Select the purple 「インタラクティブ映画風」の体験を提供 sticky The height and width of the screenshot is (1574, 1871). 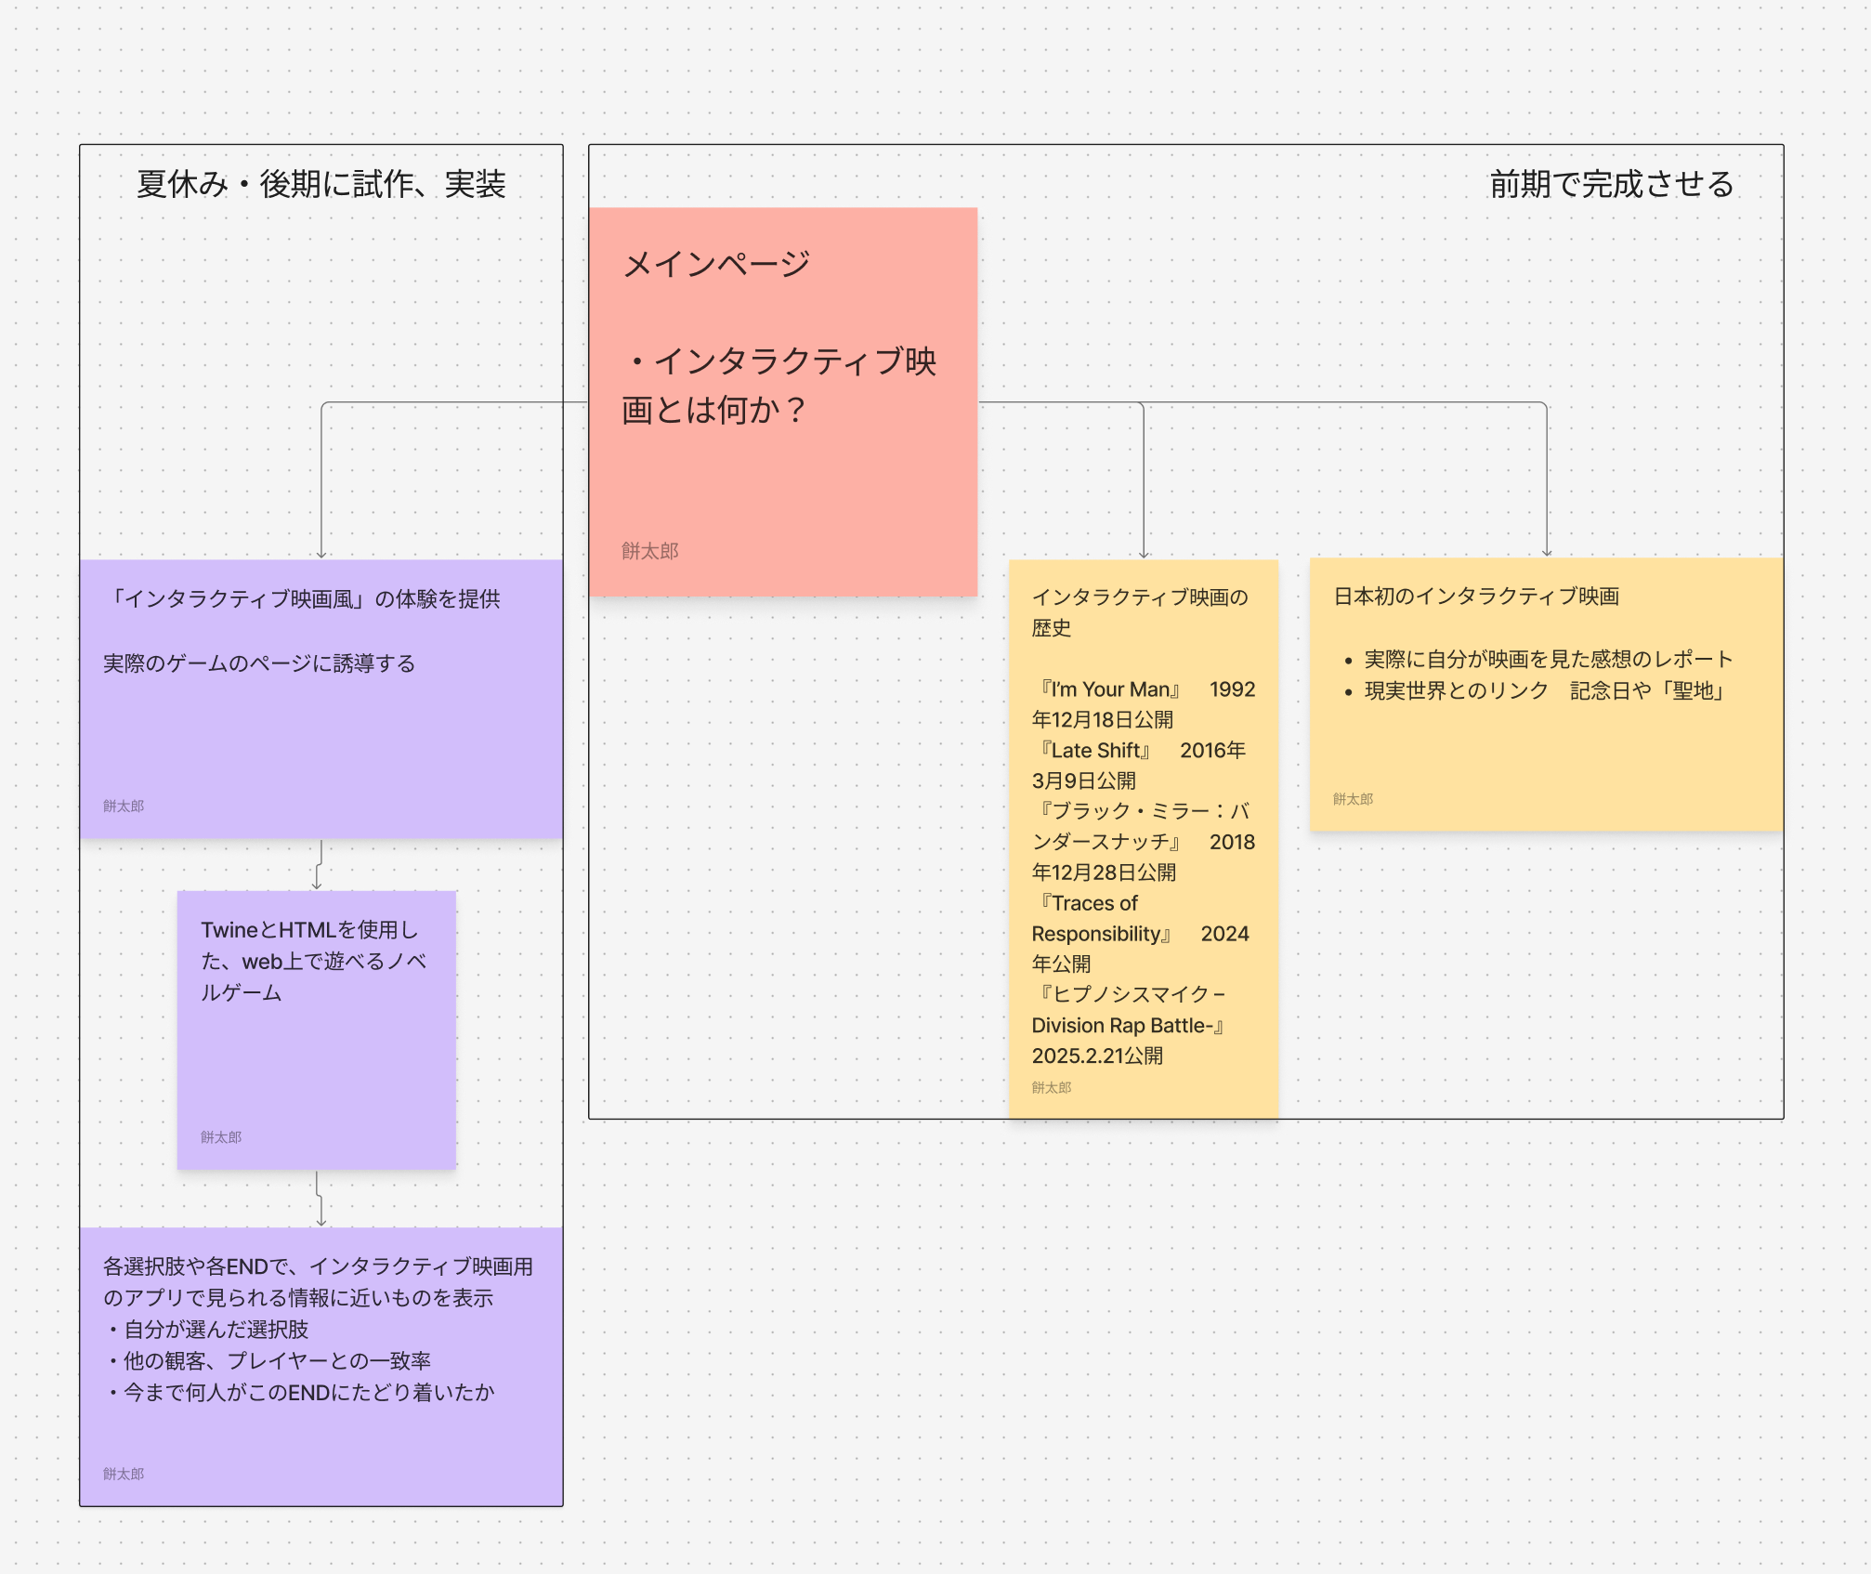pyautogui.click(x=321, y=734)
